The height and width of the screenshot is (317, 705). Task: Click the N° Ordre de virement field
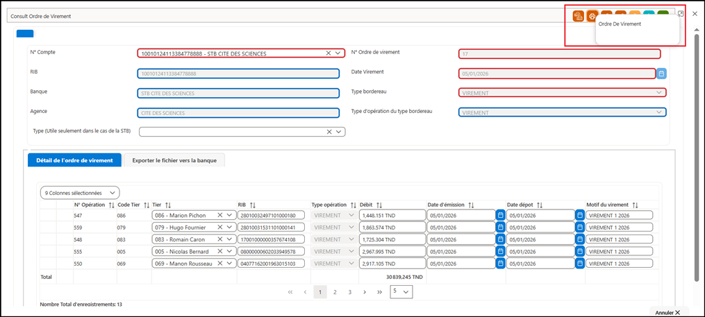(560, 54)
